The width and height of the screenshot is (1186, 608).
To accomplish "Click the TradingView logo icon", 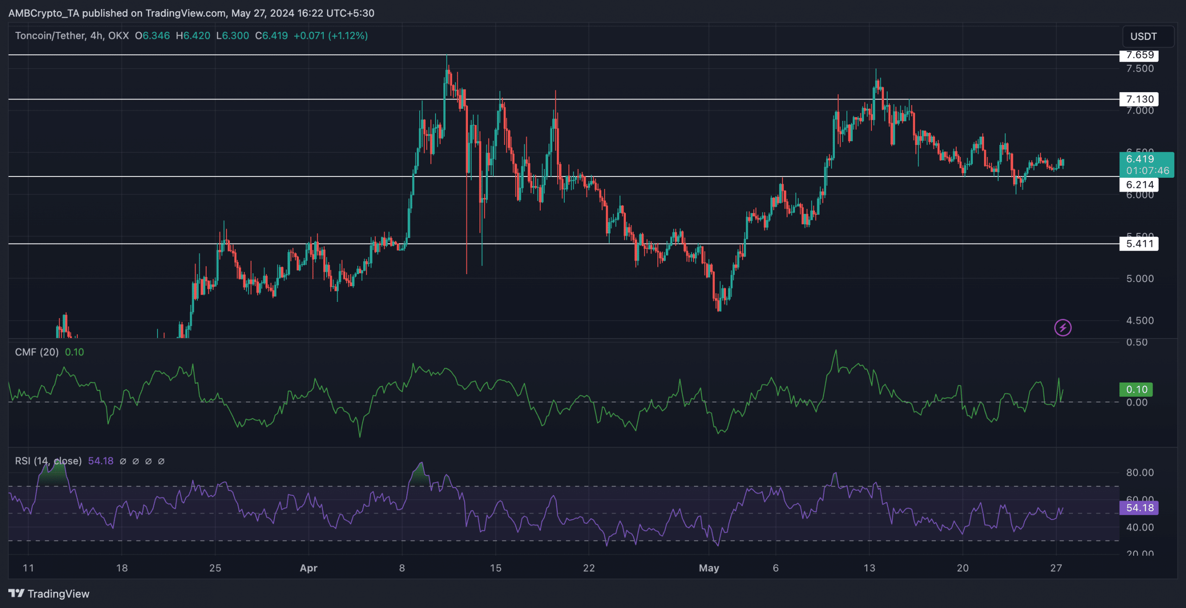I will (x=16, y=593).
